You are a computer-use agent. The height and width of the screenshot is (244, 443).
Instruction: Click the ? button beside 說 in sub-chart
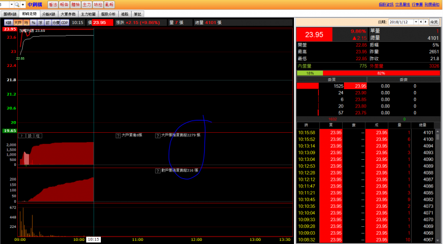pos(22,136)
